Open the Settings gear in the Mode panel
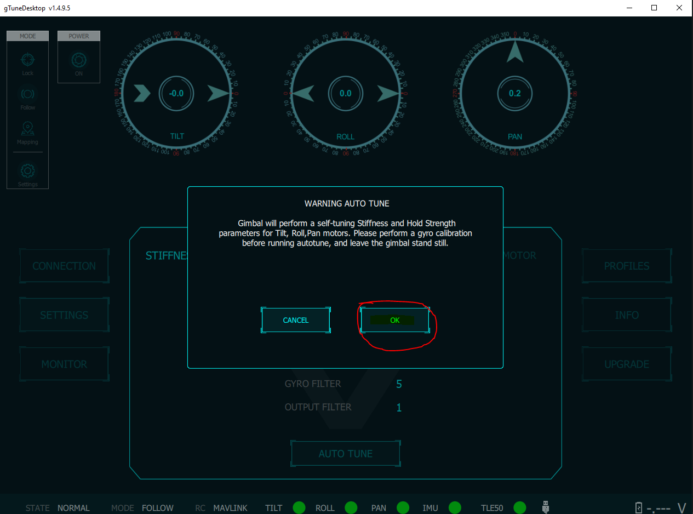 click(x=27, y=172)
